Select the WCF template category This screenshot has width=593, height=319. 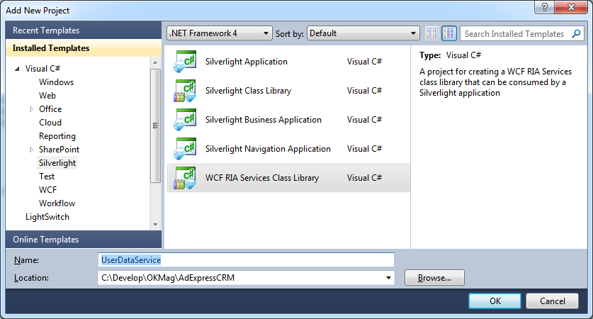[47, 190]
